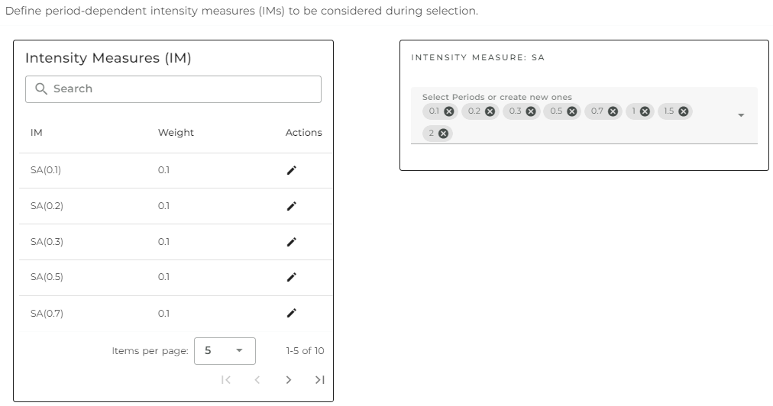Viewport: 773px width, 406px height.
Task: Remove the 0.1 period chip
Action: (448, 111)
